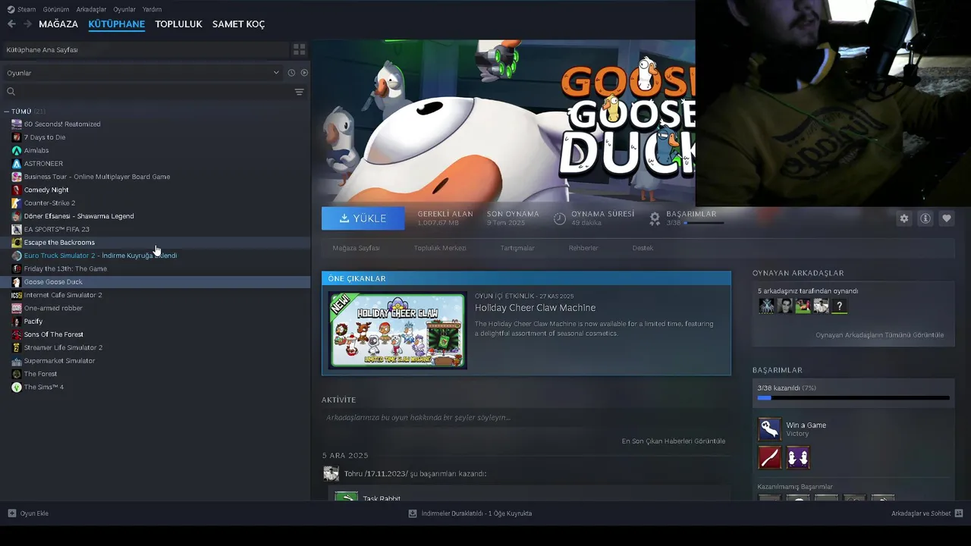The width and height of the screenshot is (971, 546).
Task: Open Topluluk Merkezi tab
Action: point(440,248)
